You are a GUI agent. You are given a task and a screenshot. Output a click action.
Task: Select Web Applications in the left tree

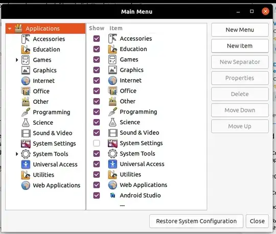pyautogui.click(x=57, y=185)
